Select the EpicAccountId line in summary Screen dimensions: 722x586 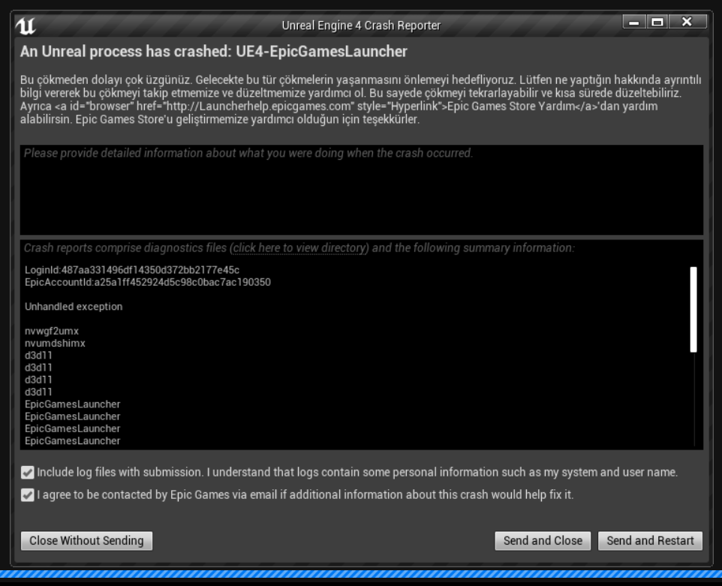(x=147, y=282)
